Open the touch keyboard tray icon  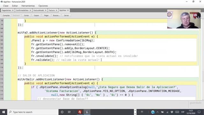coord(177,112)
